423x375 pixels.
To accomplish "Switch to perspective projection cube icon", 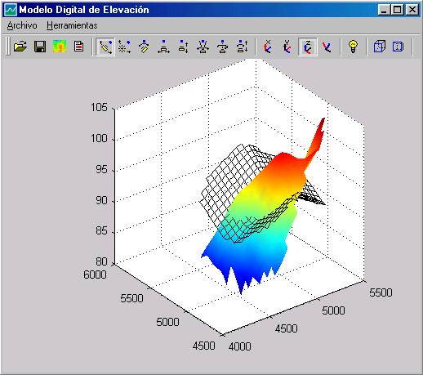I will [x=380, y=47].
